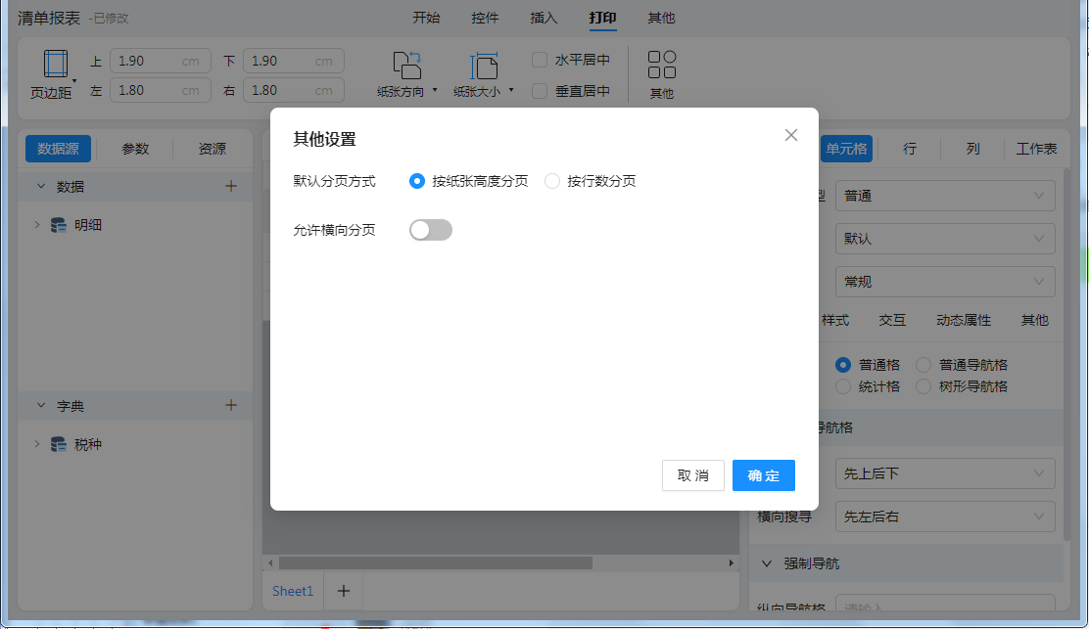This screenshot has height=629, width=1089.
Task: Toggle the 允许横向分页 switch
Action: [x=431, y=230]
